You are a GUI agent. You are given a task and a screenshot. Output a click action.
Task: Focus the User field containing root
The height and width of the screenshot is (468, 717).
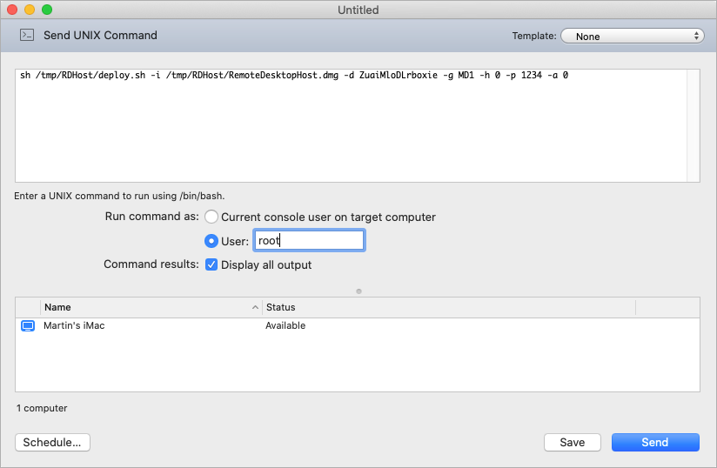point(309,241)
